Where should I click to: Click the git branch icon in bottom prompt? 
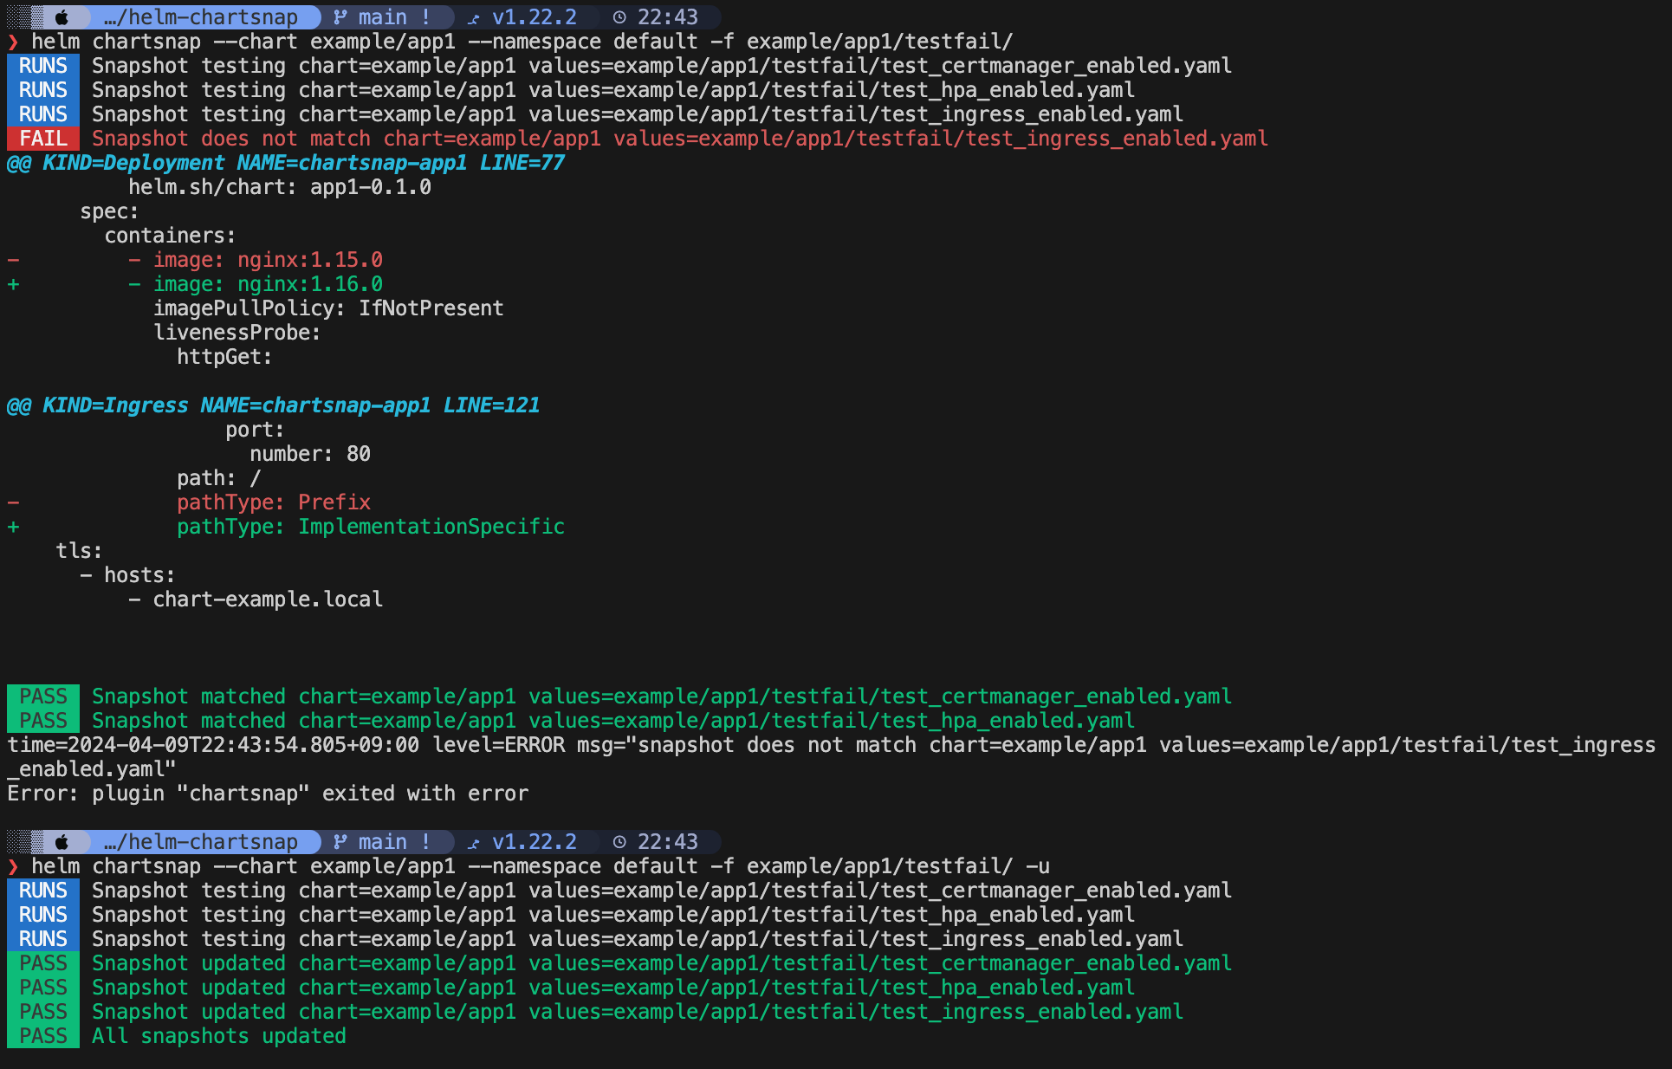point(340,842)
